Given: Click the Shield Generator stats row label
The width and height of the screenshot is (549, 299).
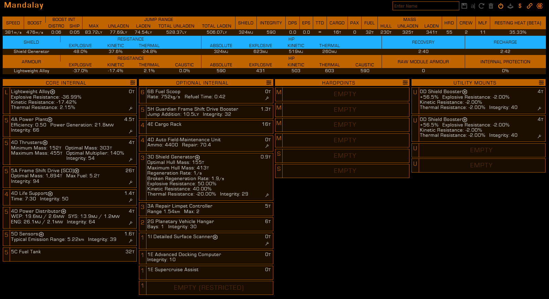Looking at the screenshot, I should pos(31,52).
